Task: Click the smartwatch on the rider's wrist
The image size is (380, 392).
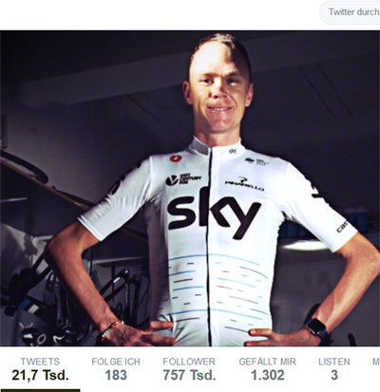Action: pos(315,327)
